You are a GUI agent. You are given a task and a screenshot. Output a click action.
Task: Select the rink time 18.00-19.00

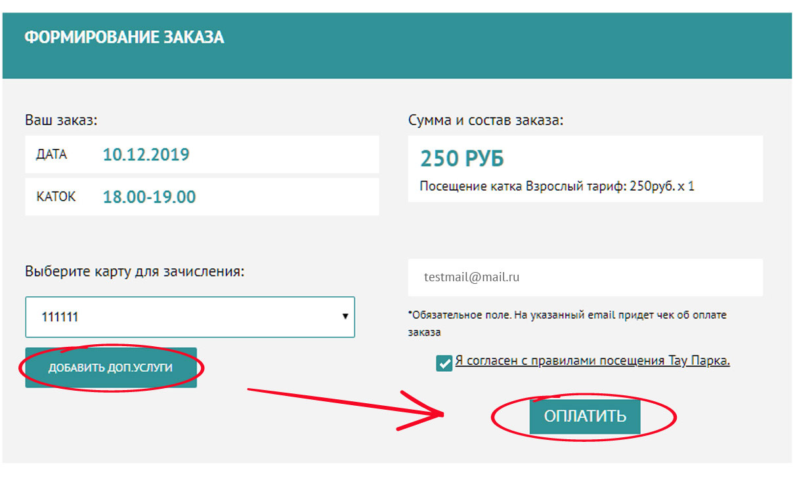coord(150,197)
